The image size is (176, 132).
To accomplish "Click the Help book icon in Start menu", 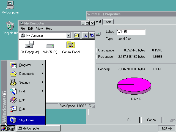I will tap(13, 100).
